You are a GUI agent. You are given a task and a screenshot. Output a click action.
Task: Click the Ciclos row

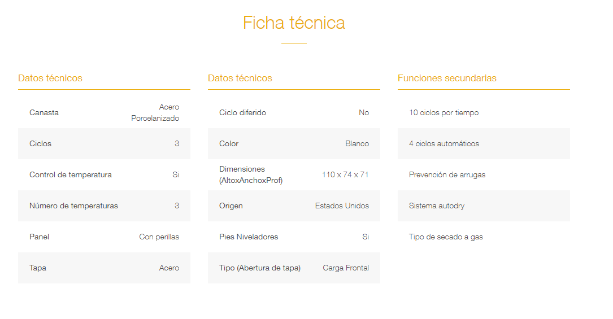coord(104,143)
